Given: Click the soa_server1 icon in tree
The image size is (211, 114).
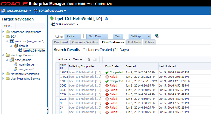Looking at the screenshot, I should point(16,69).
